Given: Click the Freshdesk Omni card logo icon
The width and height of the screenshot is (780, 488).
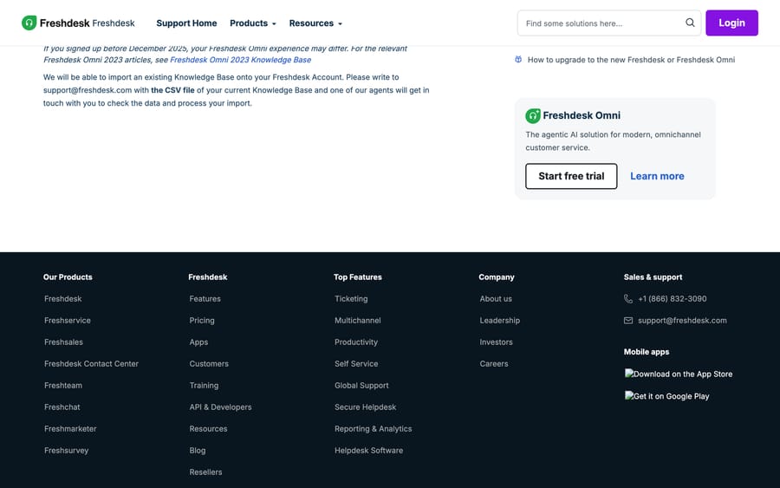Looking at the screenshot, I should (x=533, y=115).
